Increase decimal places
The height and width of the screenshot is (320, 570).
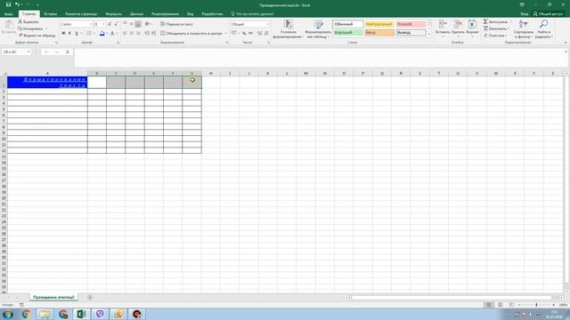click(259, 33)
